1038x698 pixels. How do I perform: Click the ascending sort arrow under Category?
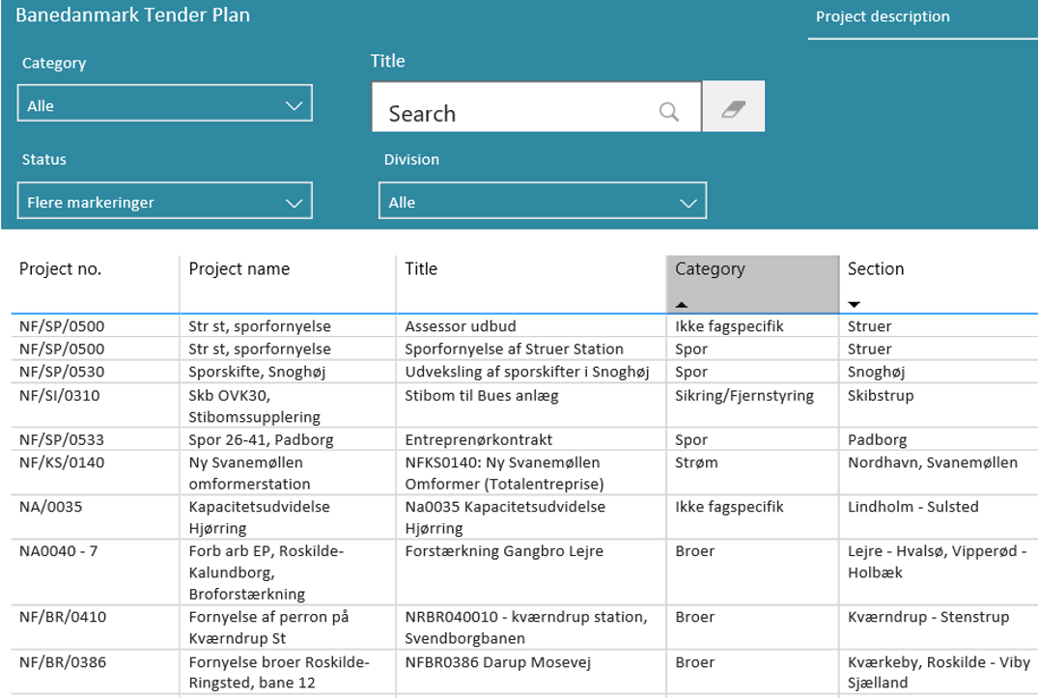682,305
